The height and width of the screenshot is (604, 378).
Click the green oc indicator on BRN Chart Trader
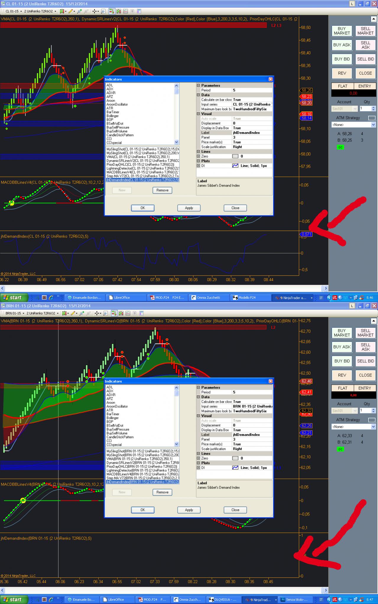coord(340,449)
